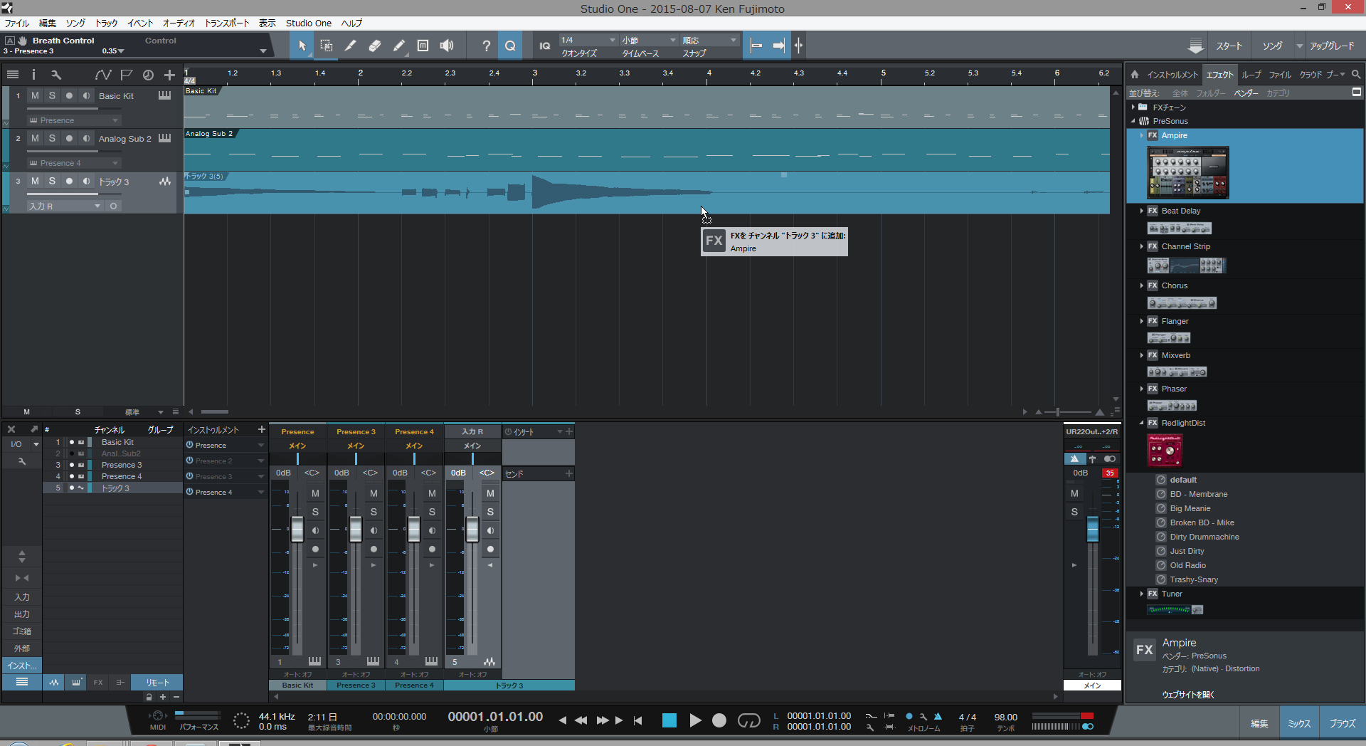The width and height of the screenshot is (1366, 746).
Task: Open the marker track flag icon
Action: [127, 74]
